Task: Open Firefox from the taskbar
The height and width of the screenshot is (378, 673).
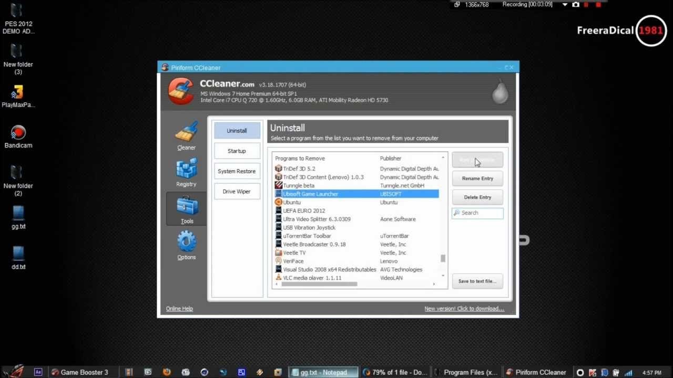Action: tap(167, 372)
